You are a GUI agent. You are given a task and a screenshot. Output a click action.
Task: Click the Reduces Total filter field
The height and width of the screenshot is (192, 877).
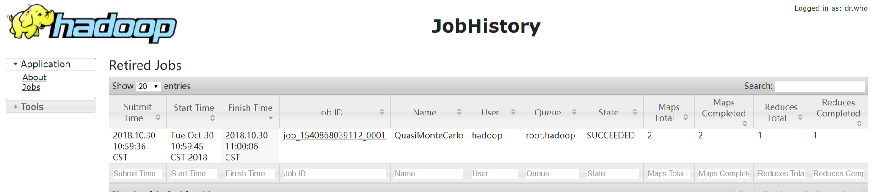[x=781, y=174]
